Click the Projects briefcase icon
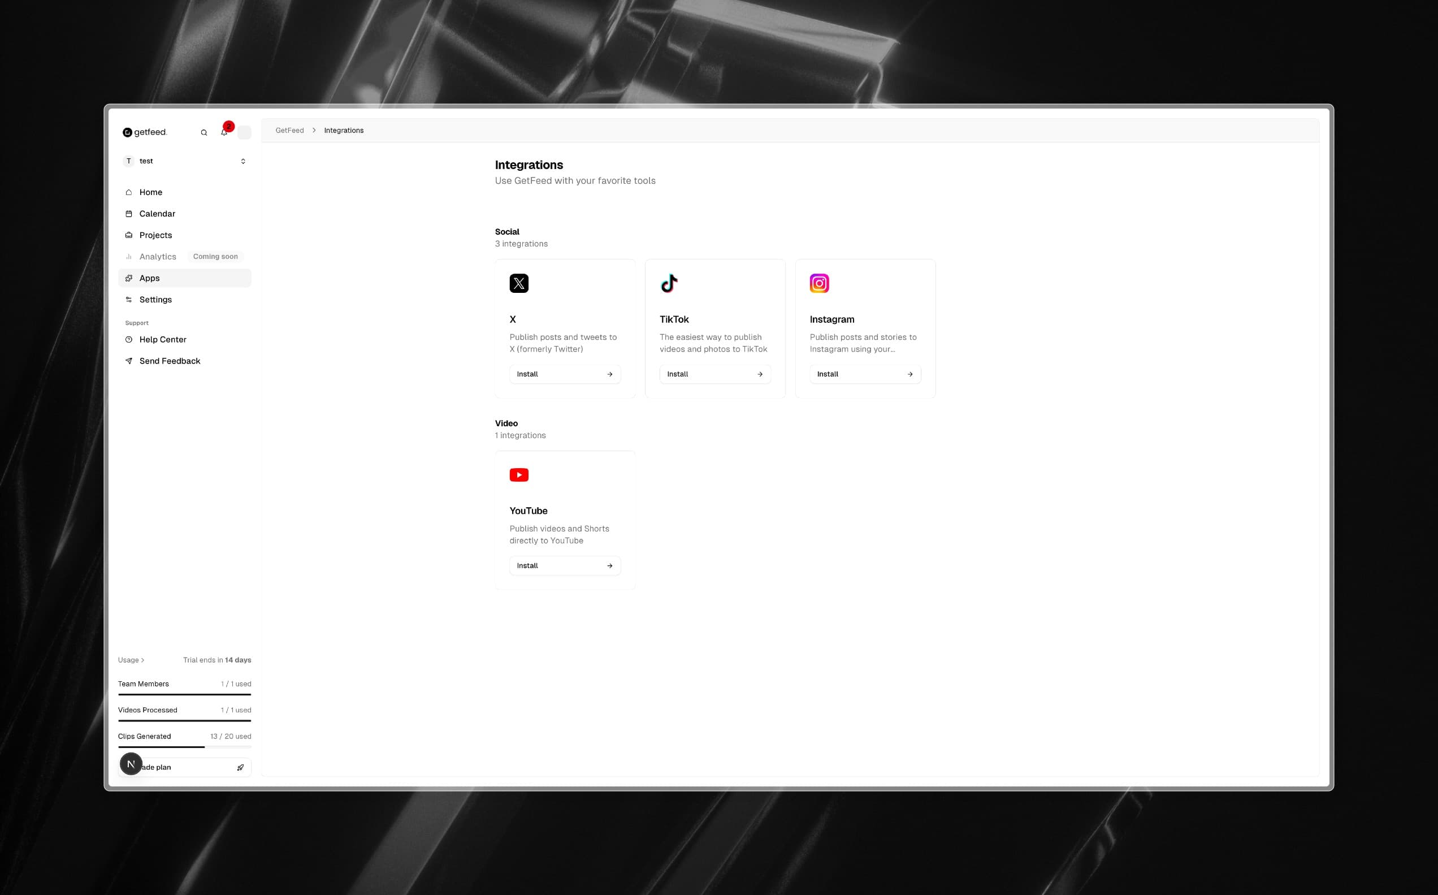Screen dimensions: 1438x895 coord(129,235)
